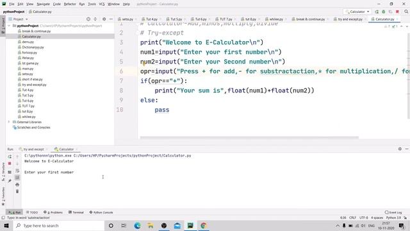
Task: Hide the Project tool window
Action: (x=111, y=19)
